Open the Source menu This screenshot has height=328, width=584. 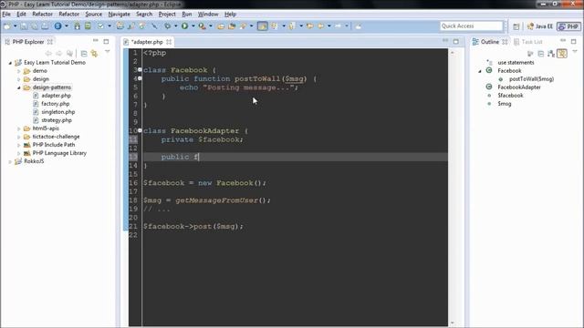point(93,15)
